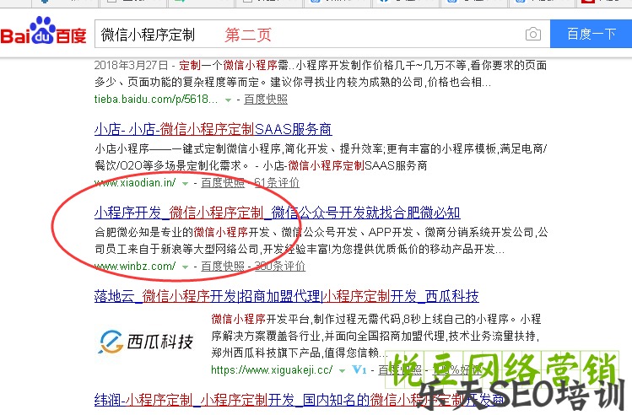Expand dropdown arrow beside xiguakeji.cc URL
This screenshot has height=415, width=632.
[342, 370]
